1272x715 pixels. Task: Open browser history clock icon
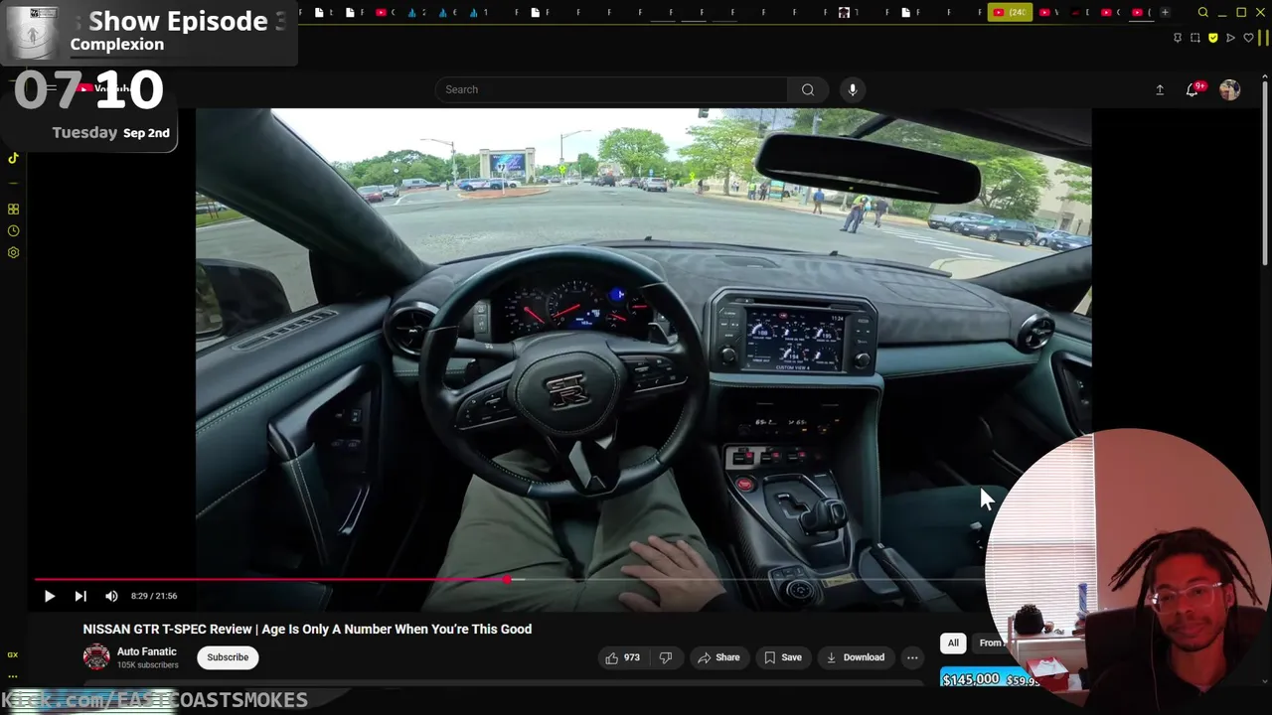[13, 230]
